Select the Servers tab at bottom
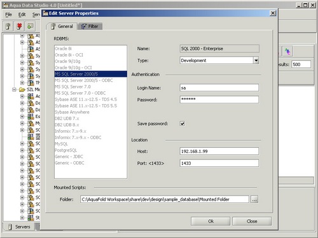Screen dimensions: 318x238 click(19, 227)
